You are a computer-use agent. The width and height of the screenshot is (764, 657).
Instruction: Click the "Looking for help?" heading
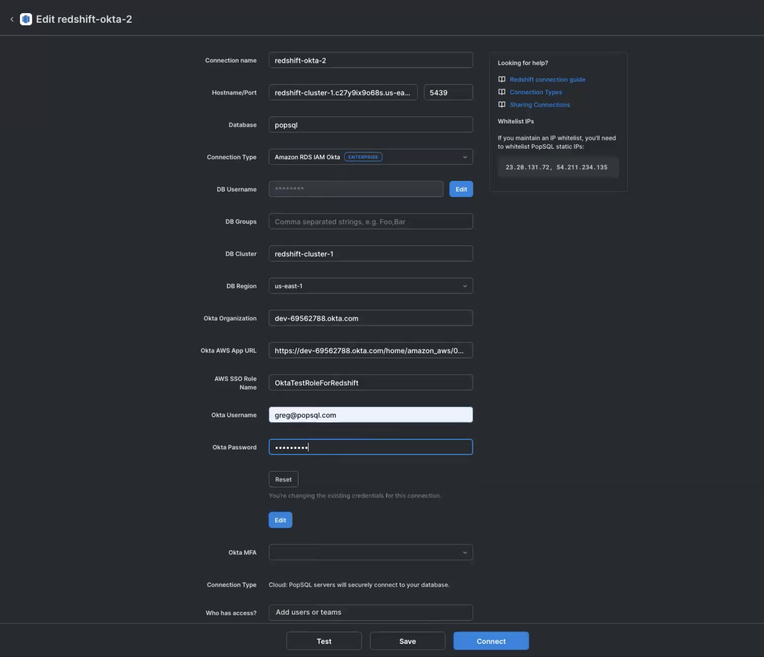coord(523,63)
